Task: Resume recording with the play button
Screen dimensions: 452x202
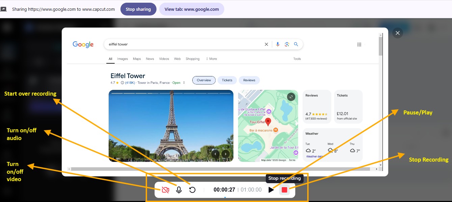Action: (271, 190)
